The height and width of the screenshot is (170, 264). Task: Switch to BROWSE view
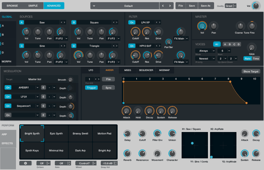[x=12, y=6]
